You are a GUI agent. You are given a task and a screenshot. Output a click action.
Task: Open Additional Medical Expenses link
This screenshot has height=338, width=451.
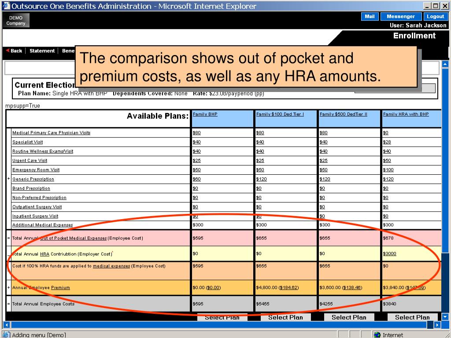(42, 225)
